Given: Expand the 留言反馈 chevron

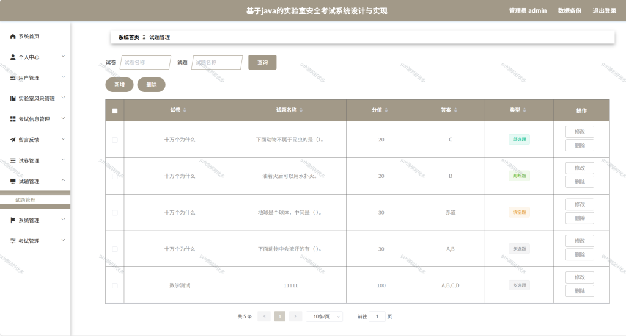Looking at the screenshot, I should tap(63, 139).
